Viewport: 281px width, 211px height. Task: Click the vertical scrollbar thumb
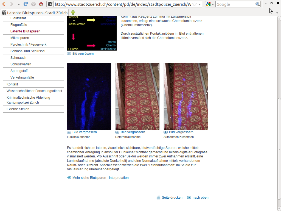(279, 149)
